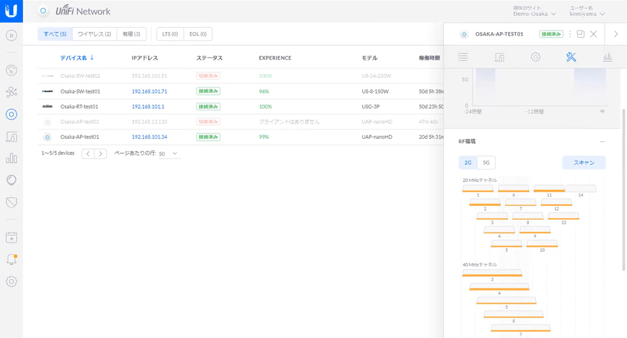Click the スキャン button

point(584,162)
